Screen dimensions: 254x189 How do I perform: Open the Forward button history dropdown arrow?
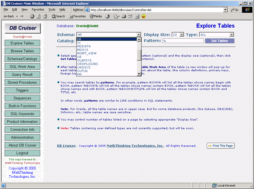click(x=27, y=16)
